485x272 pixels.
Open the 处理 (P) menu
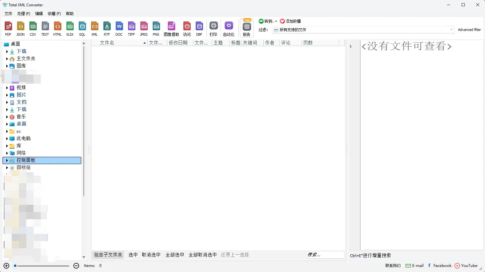[x=24, y=14]
